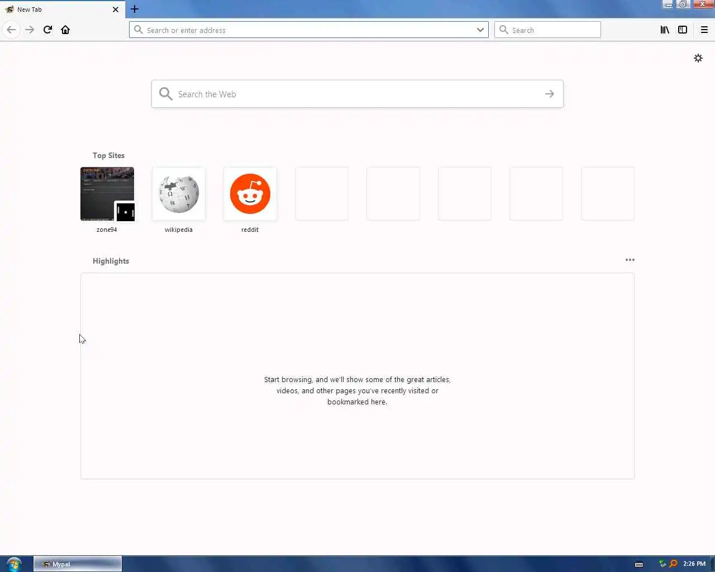Click the magnifier icon in address bar

(139, 30)
